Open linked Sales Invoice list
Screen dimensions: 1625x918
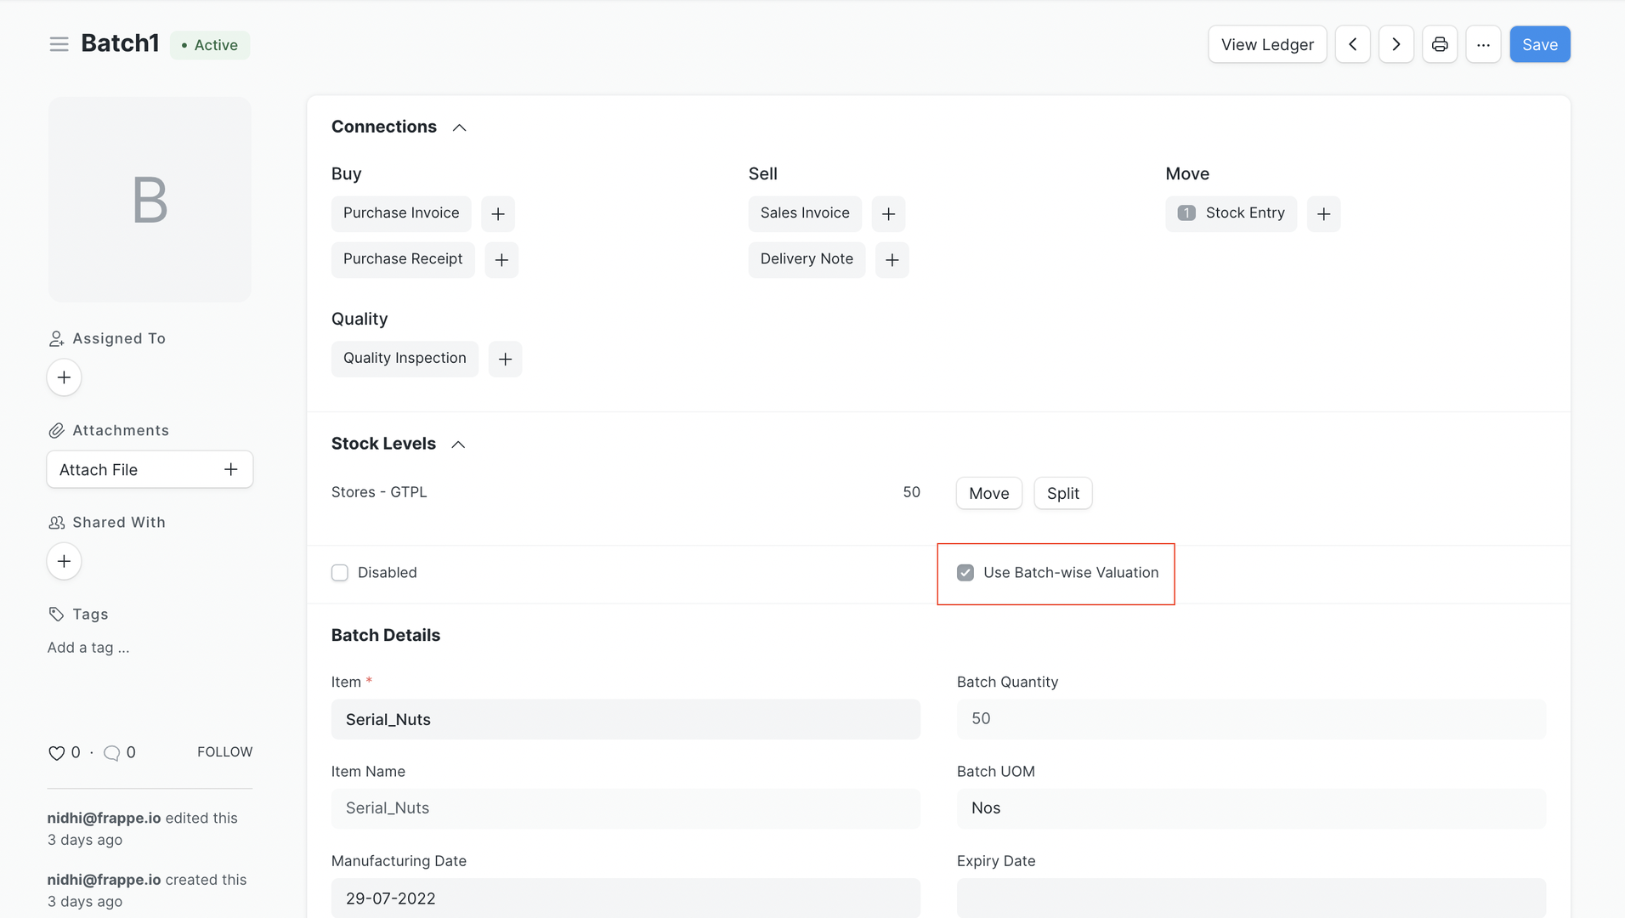pyautogui.click(x=805, y=213)
